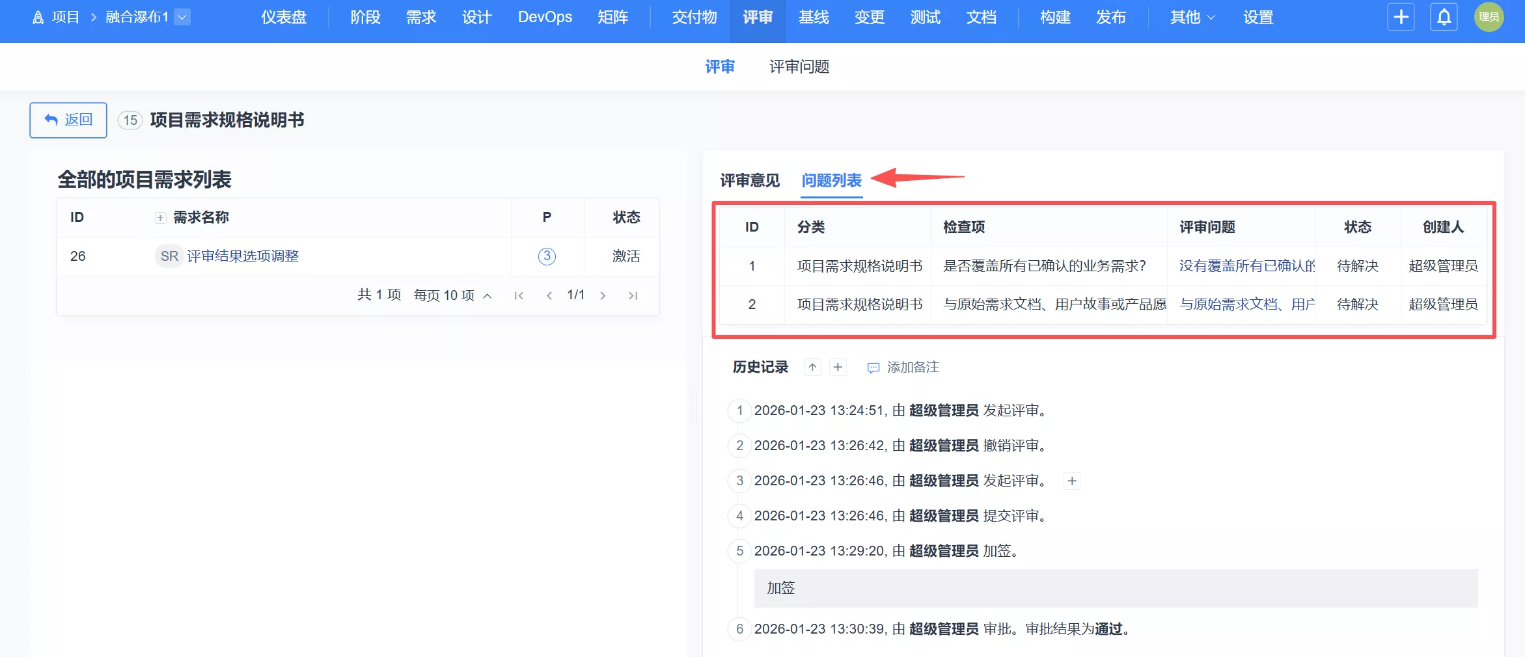Screen dimensions: 1525x657
Task: Go to first page of requirements list
Action: (x=519, y=295)
